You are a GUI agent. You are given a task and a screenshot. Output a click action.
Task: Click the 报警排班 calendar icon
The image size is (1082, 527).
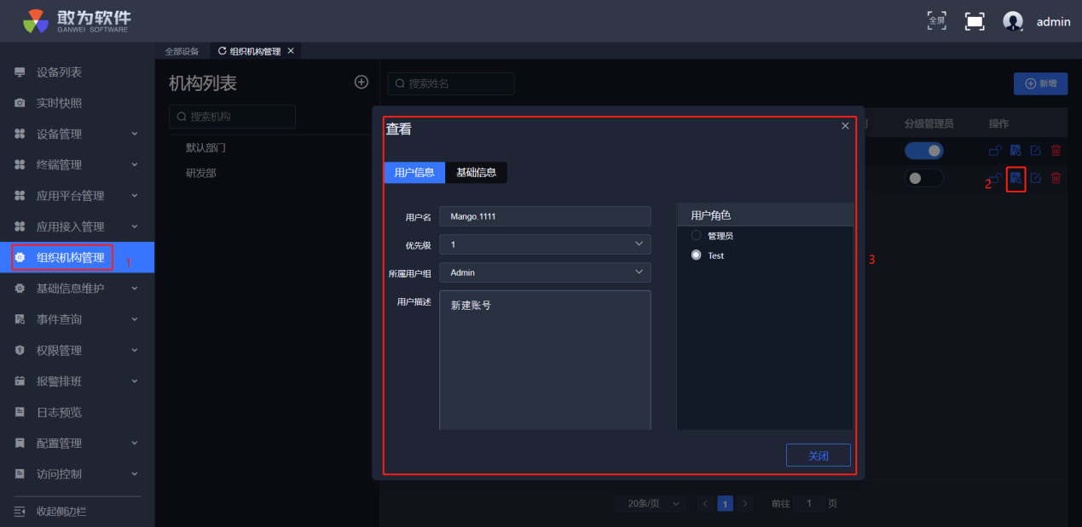click(x=20, y=381)
